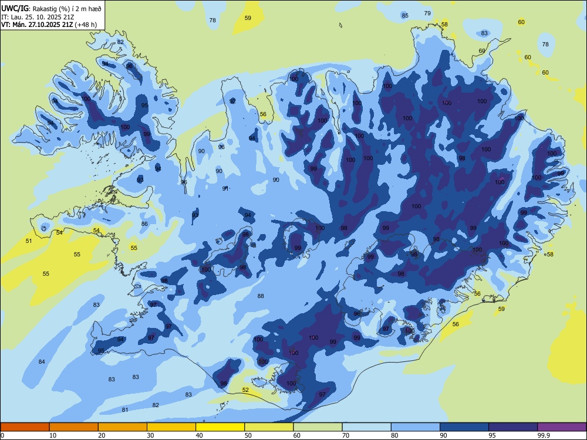Click the golden 30-40 legend swatch
The width and height of the screenshot is (587, 440).
(x=171, y=427)
